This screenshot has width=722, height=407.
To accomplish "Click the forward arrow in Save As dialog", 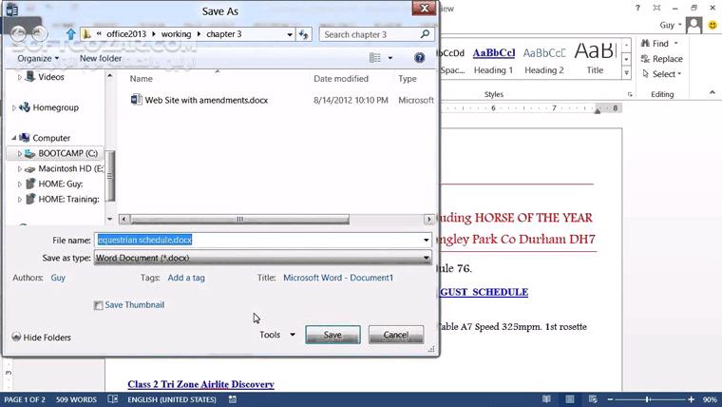I will point(40,33).
